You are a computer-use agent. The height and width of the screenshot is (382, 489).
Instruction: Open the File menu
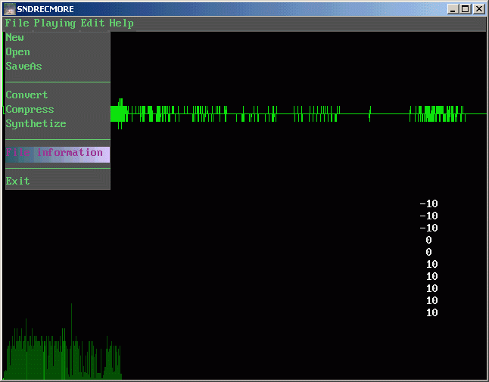[x=17, y=23]
